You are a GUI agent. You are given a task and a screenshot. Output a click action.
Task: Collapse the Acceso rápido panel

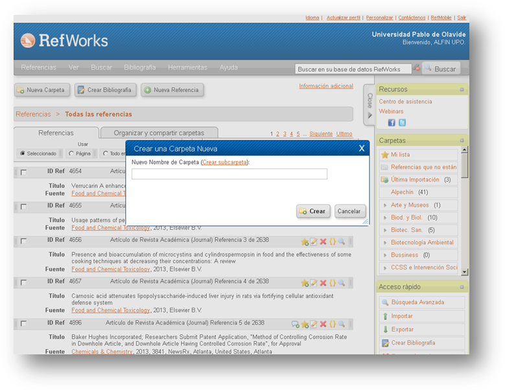coord(462,287)
